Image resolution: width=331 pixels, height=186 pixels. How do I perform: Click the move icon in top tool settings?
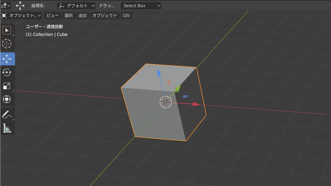click(x=20, y=6)
